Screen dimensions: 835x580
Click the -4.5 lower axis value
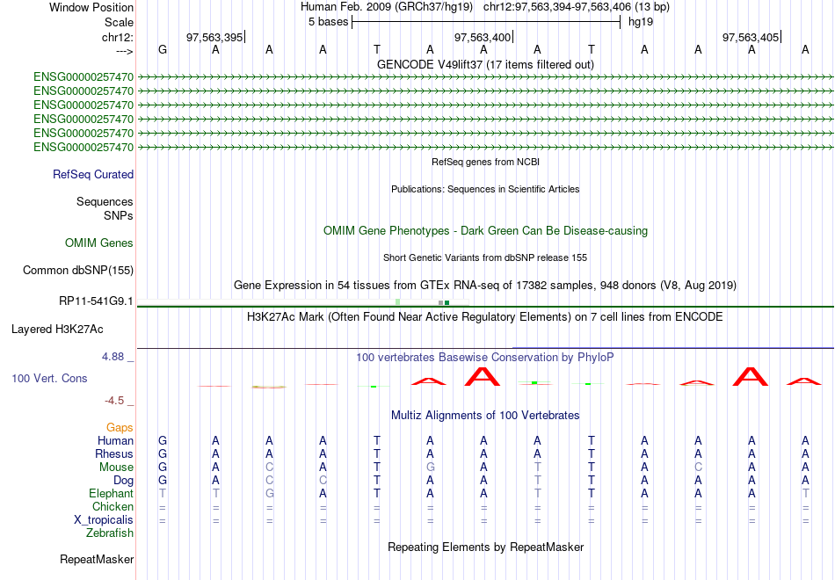[x=114, y=400]
